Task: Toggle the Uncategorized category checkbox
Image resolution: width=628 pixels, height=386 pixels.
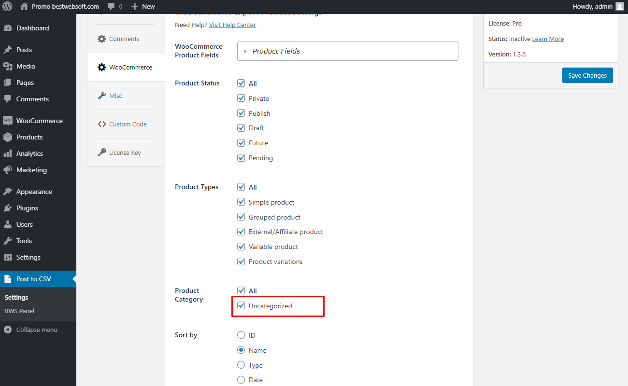Action: [x=241, y=305]
